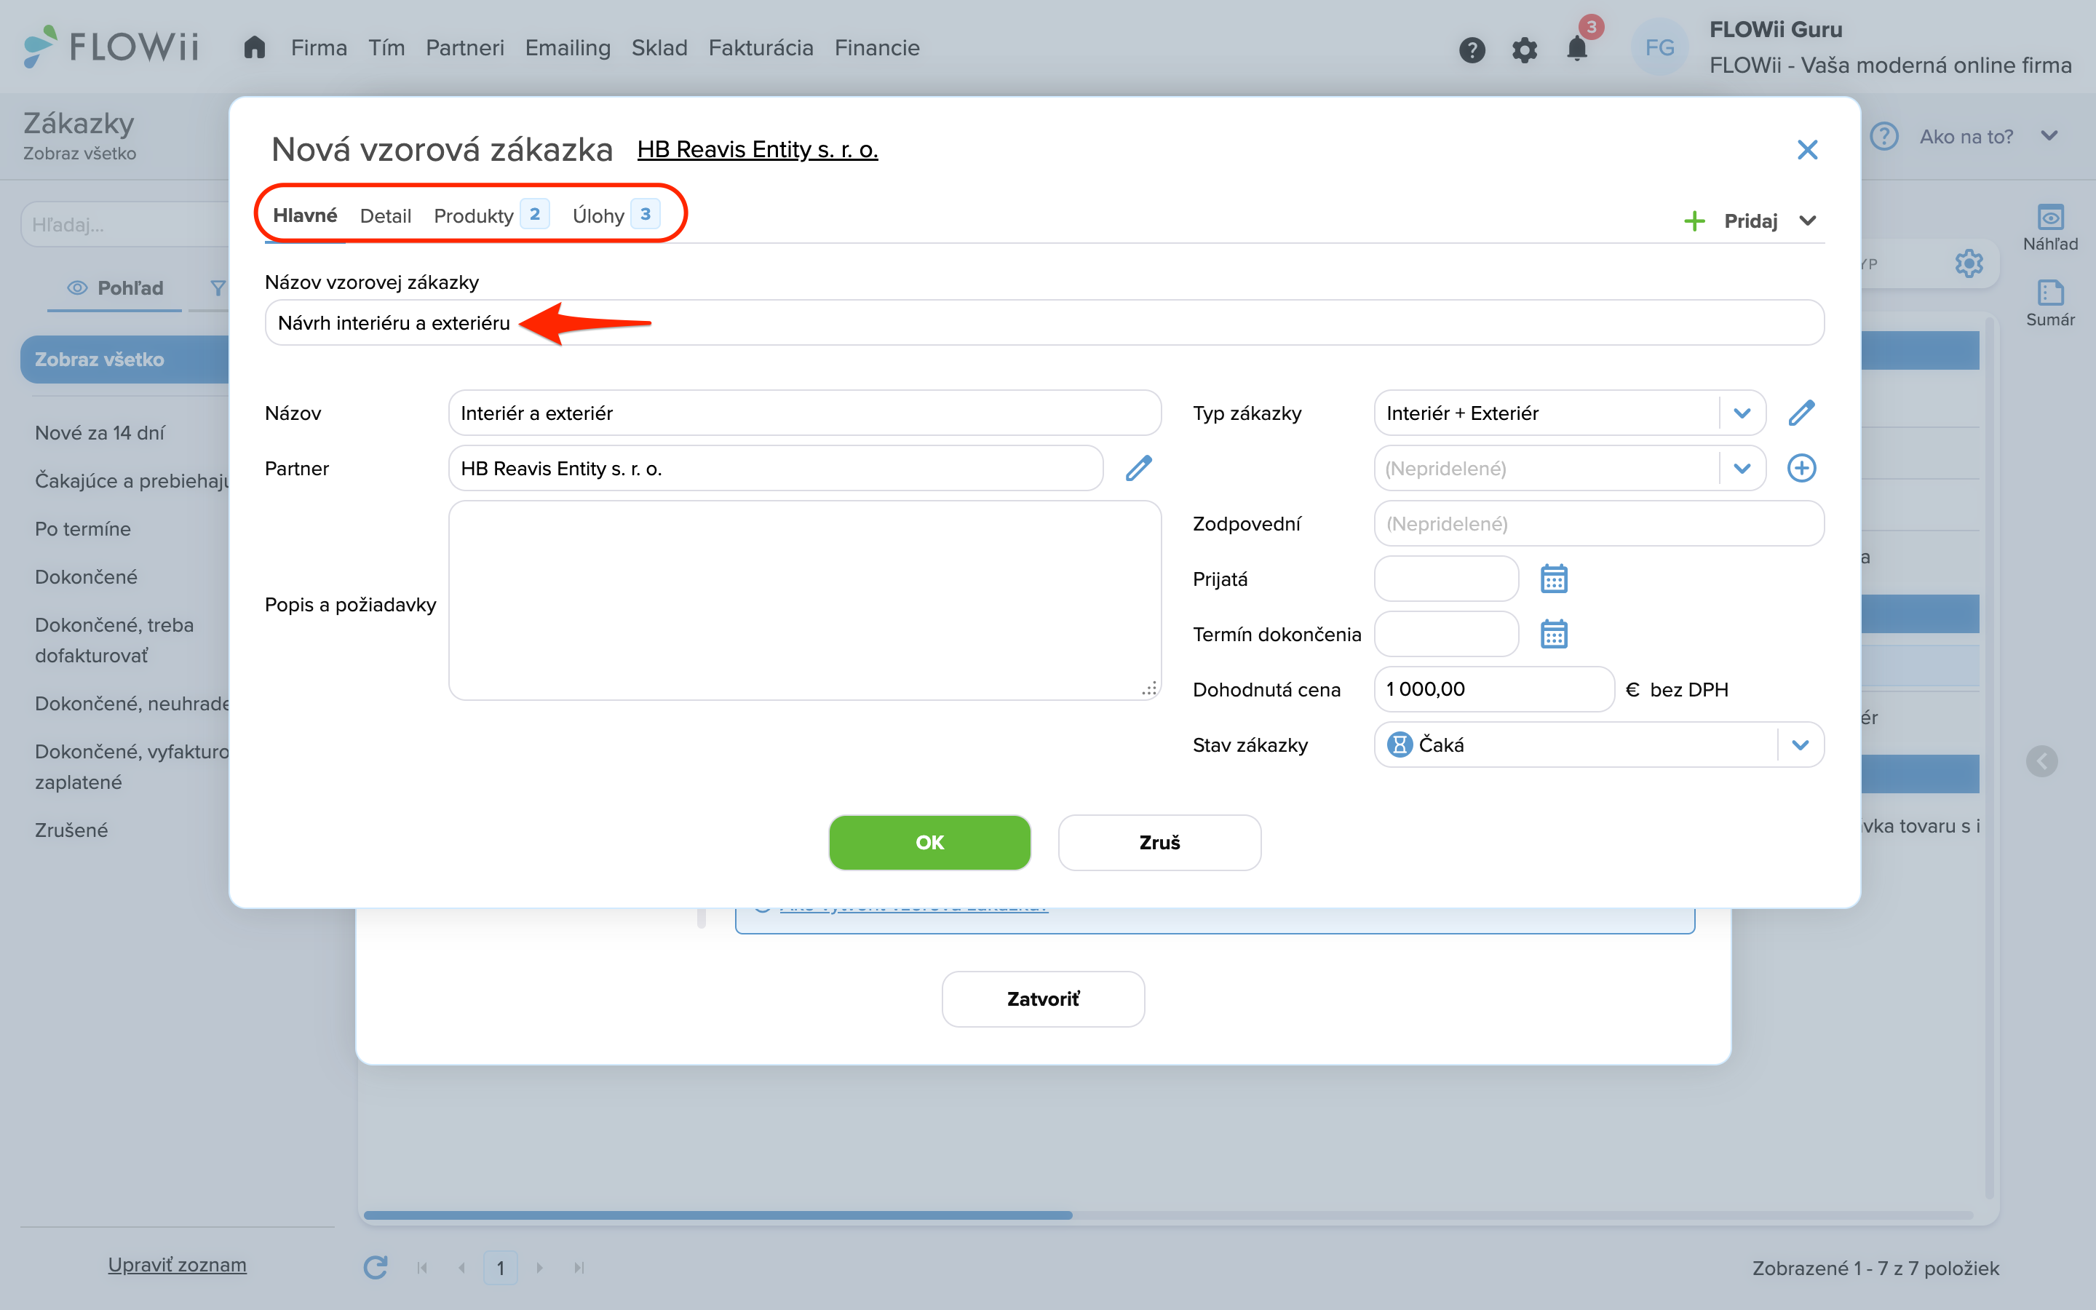This screenshot has height=1310, width=2096.
Task: Click page number 1 in pagination
Action: 501,1268
